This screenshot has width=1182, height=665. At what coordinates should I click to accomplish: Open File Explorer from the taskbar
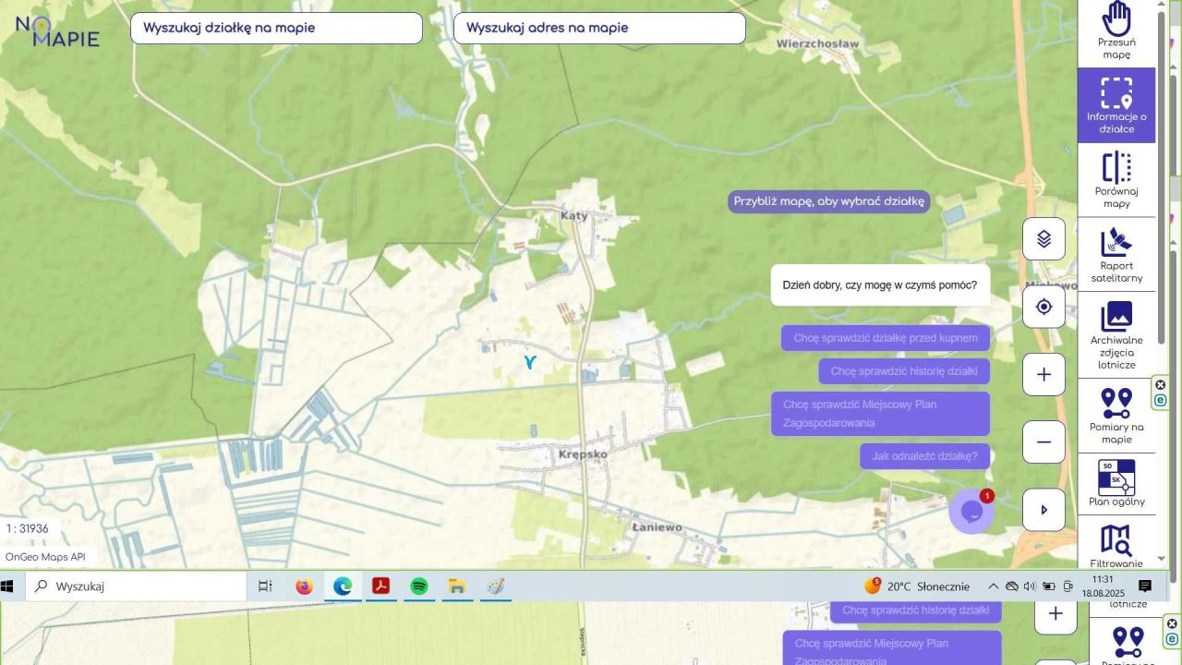(x=457, y=586)
